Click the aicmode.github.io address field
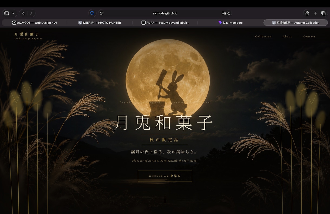Viewport: 330px width, 214px height. tap(165, 13)
